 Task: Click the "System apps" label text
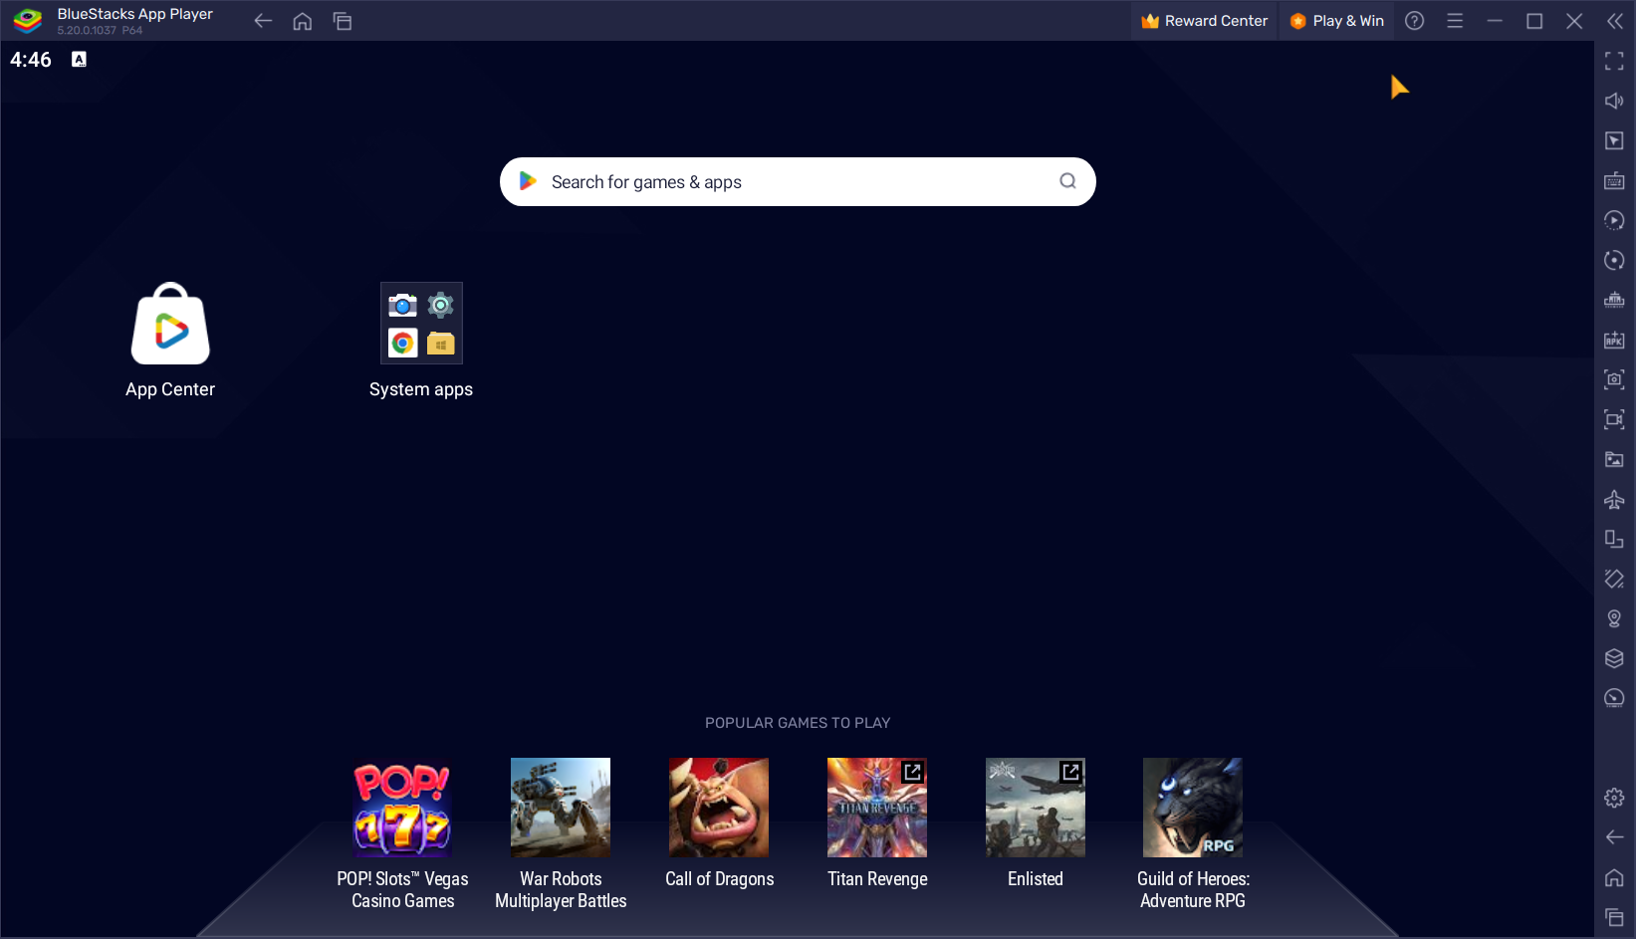click(x=421, y=389)
